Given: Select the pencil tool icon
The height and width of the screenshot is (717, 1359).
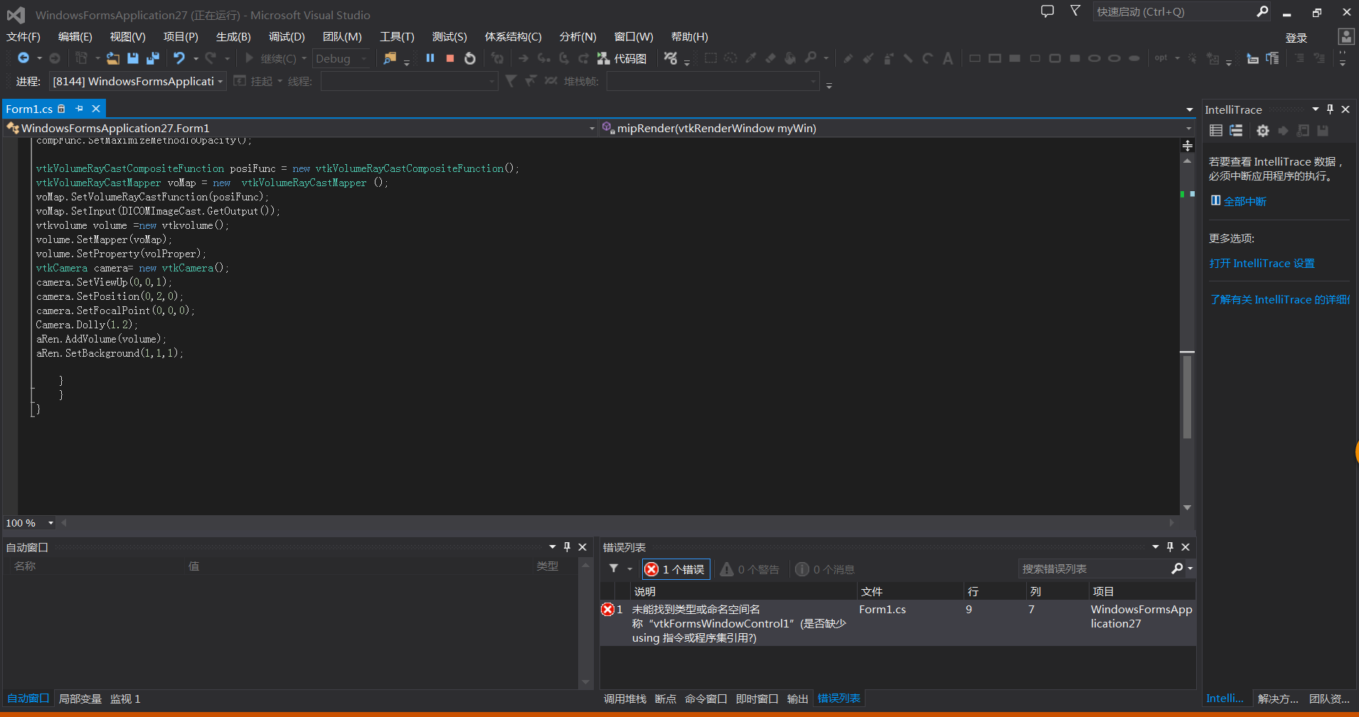Looking at the screenshot, I should click(848, 58).
